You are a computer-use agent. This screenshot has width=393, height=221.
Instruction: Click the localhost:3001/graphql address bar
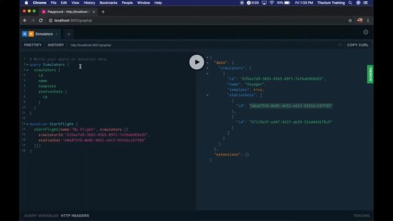pyautogui.click(x=73, y=20)
